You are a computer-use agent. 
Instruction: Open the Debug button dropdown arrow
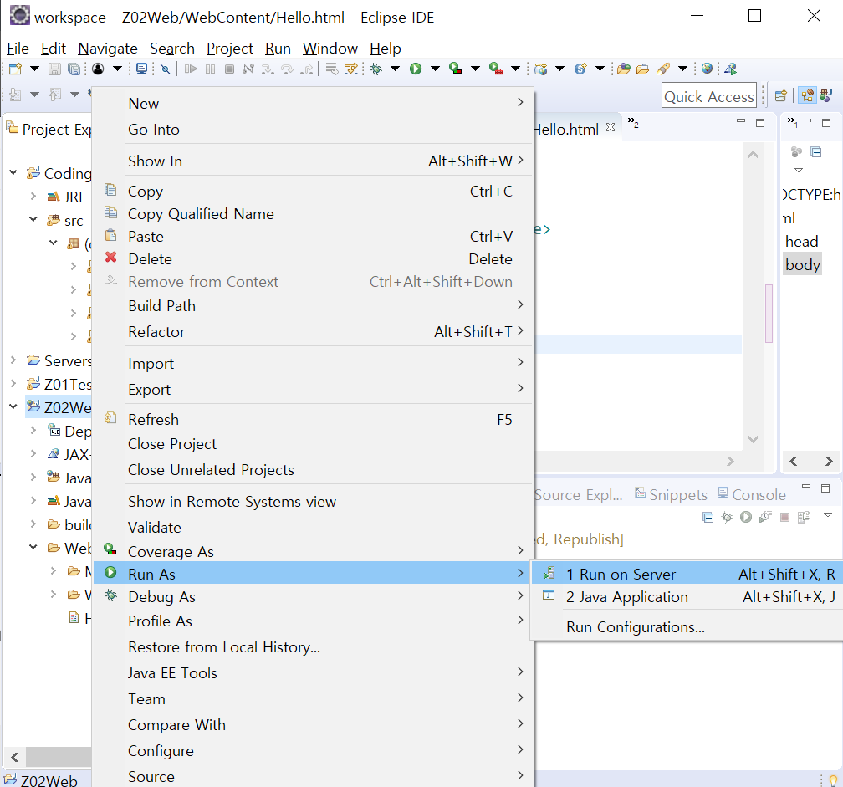tap(395, 69)
